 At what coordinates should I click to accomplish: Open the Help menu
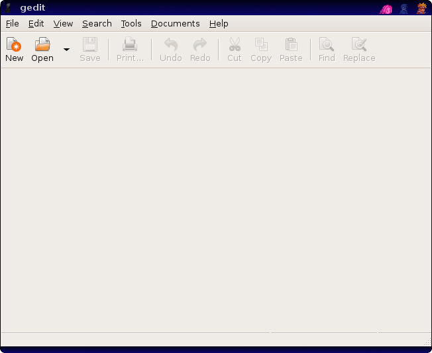[x=219, y=24]
